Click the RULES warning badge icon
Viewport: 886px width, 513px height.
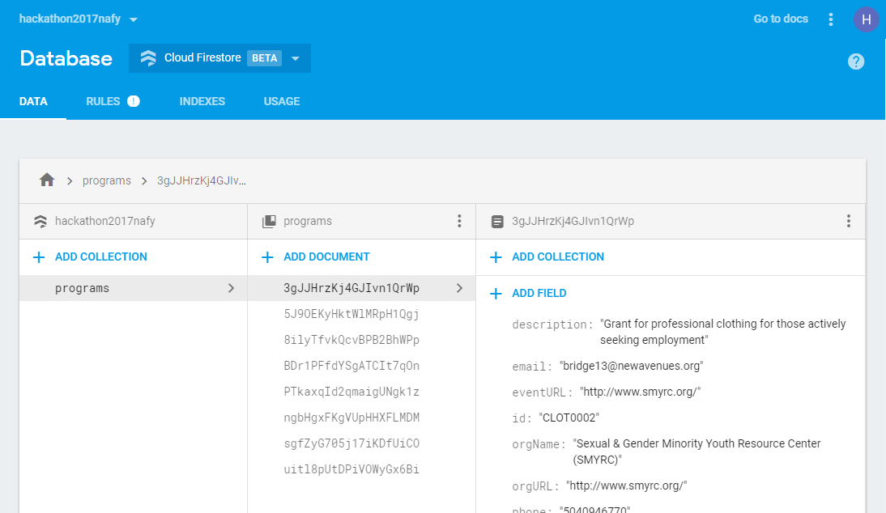[134, 101]
